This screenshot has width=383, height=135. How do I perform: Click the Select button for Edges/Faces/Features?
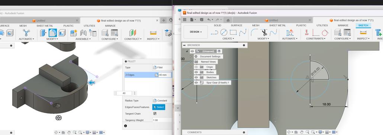[x=158, y=107]
